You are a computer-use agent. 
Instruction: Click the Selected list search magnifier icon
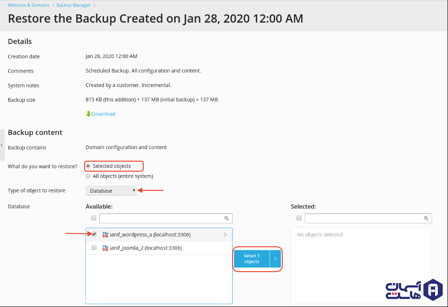pyautogui.click(x=426, y=219)
